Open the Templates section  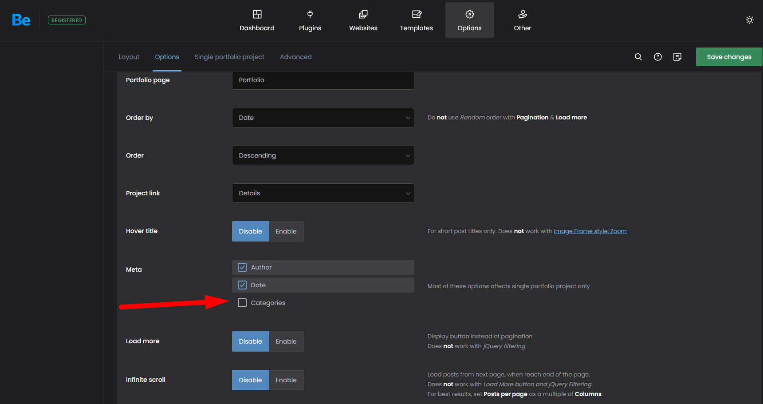click(416, 20)
